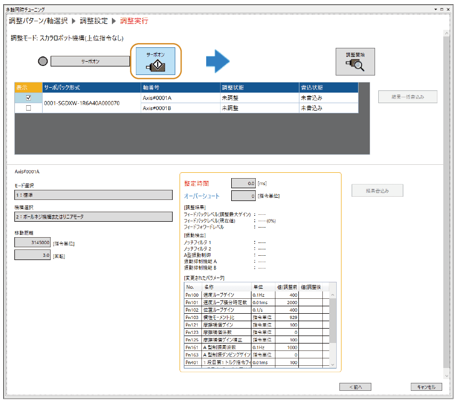This screenshot has width=455, height=402.
Task: Click the 結果一括書込み button
Action: [407, 97]
